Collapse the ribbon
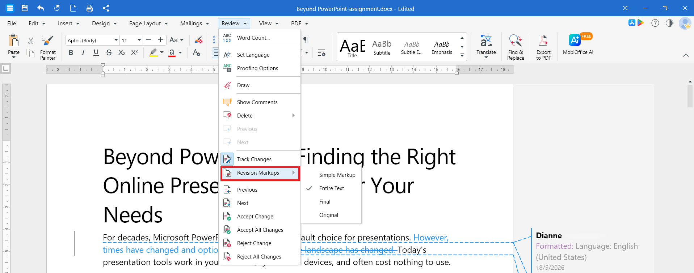Screen dimensions: 694x273 pyautogui.click(x=686, y=55)
